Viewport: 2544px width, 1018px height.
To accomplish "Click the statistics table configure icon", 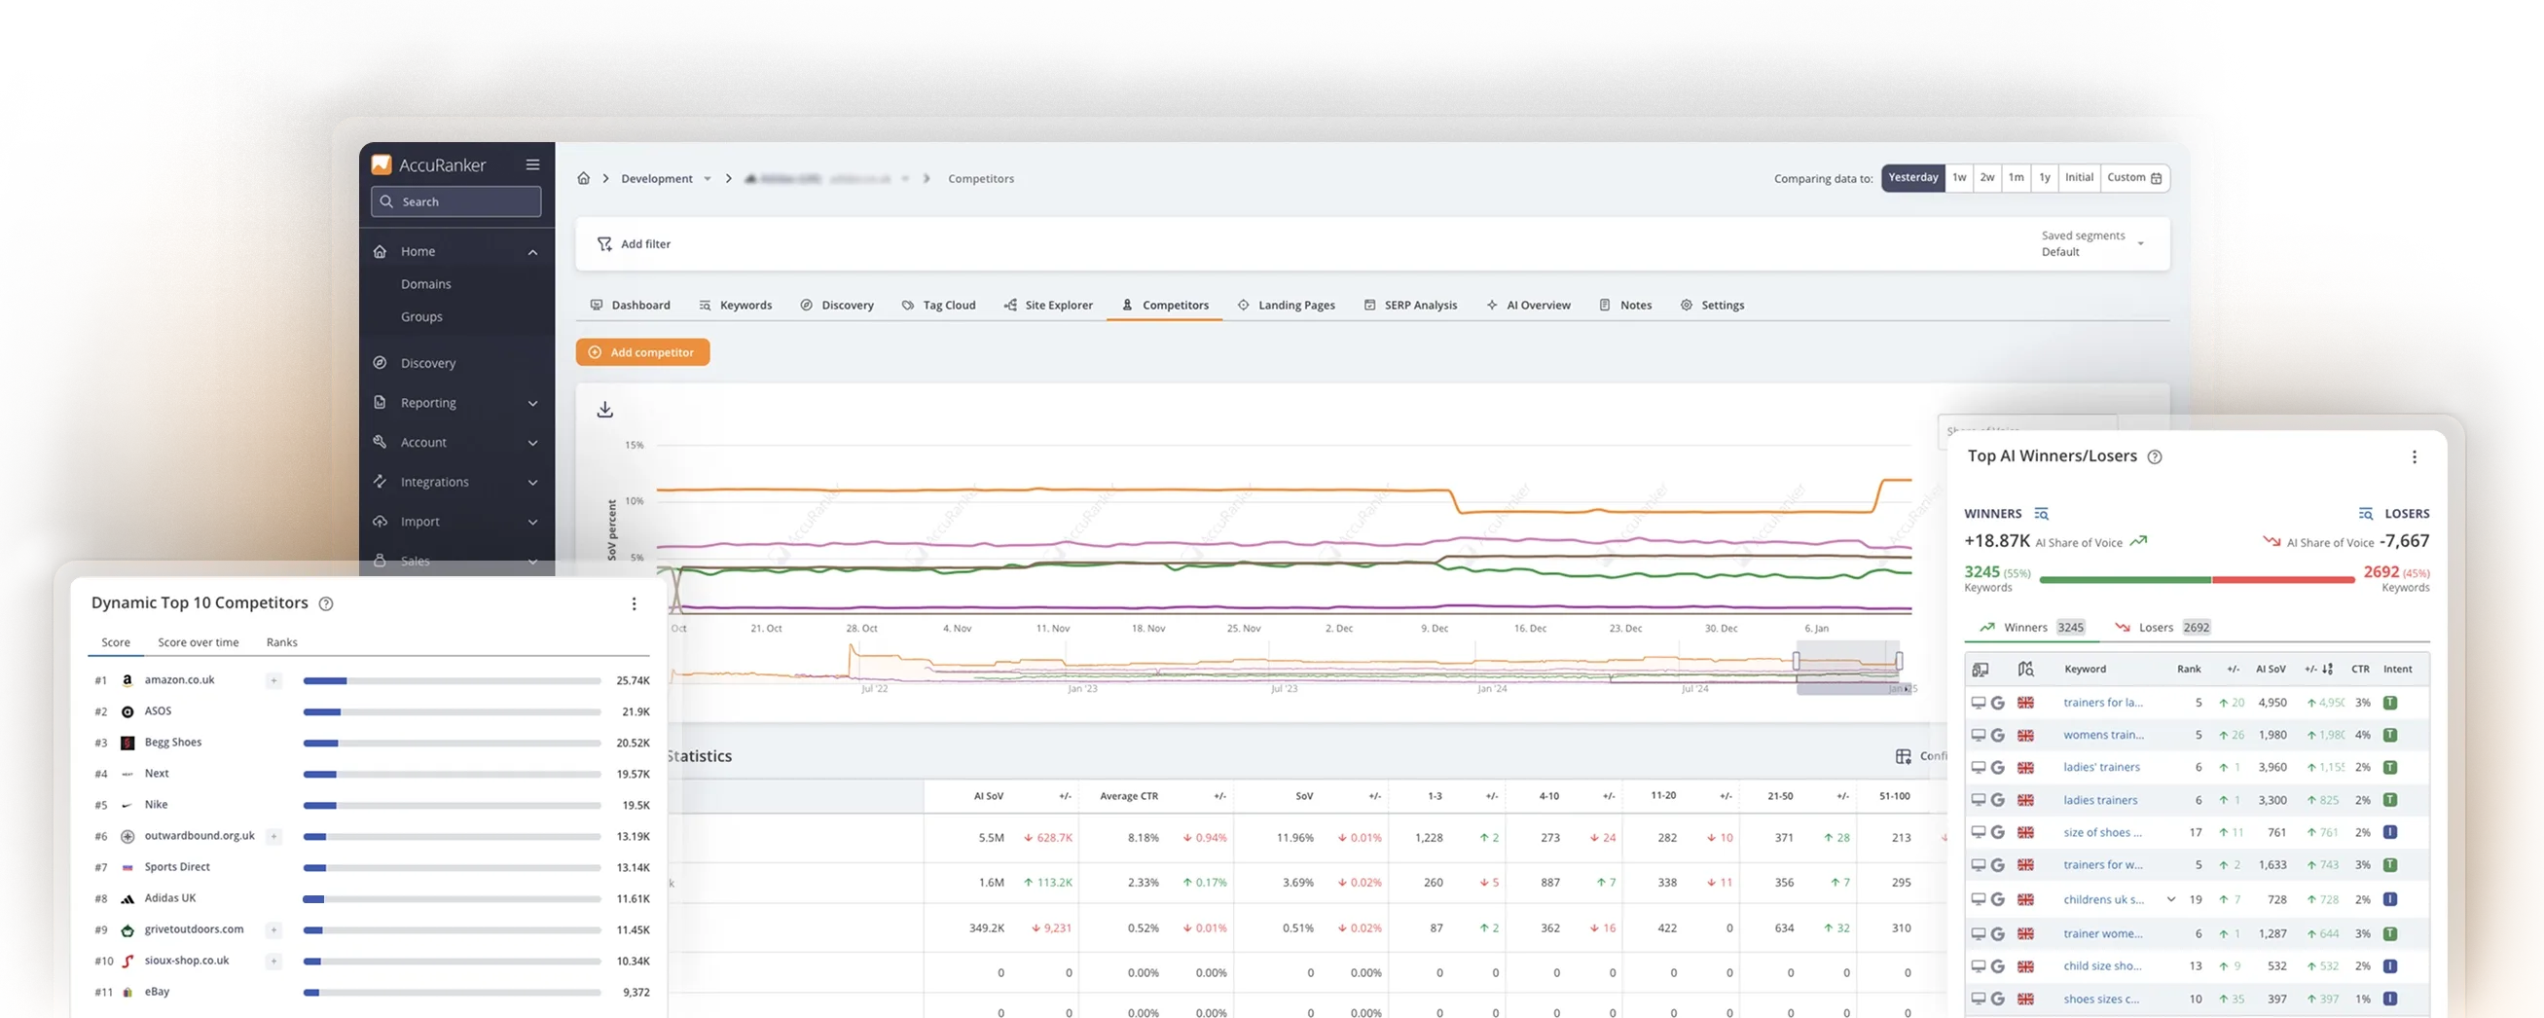I will pyautogui.click(x=1903, y=756).
